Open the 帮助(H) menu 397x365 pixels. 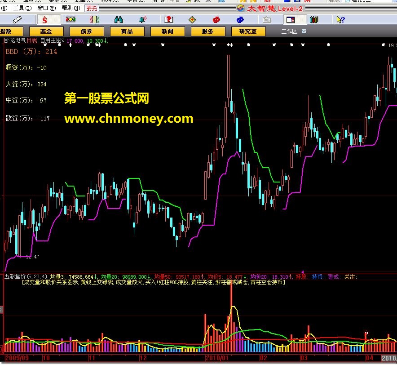point(71,8)
